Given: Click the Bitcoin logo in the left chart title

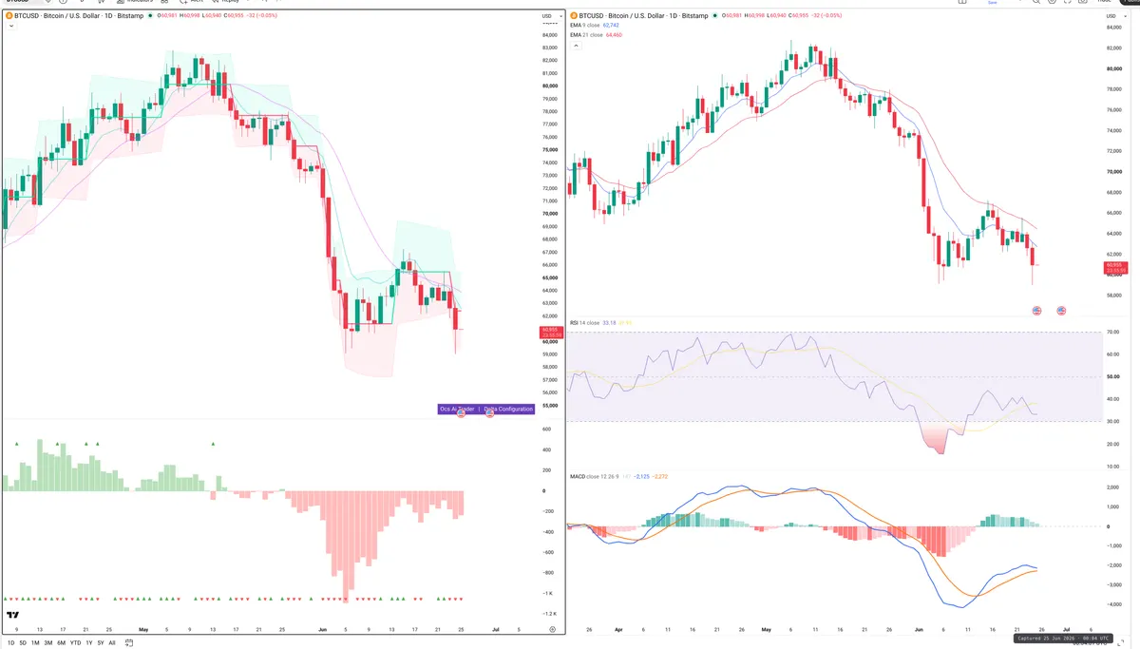Looking at the screenshot, I should (x=8, y=16).
